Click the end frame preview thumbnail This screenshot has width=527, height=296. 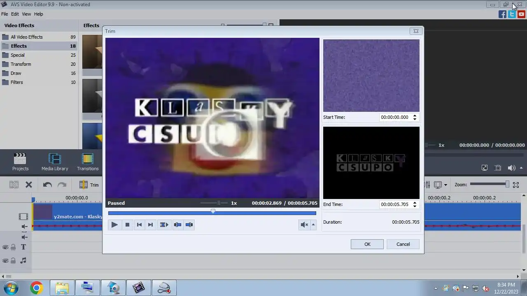click(x=371, y=163)
